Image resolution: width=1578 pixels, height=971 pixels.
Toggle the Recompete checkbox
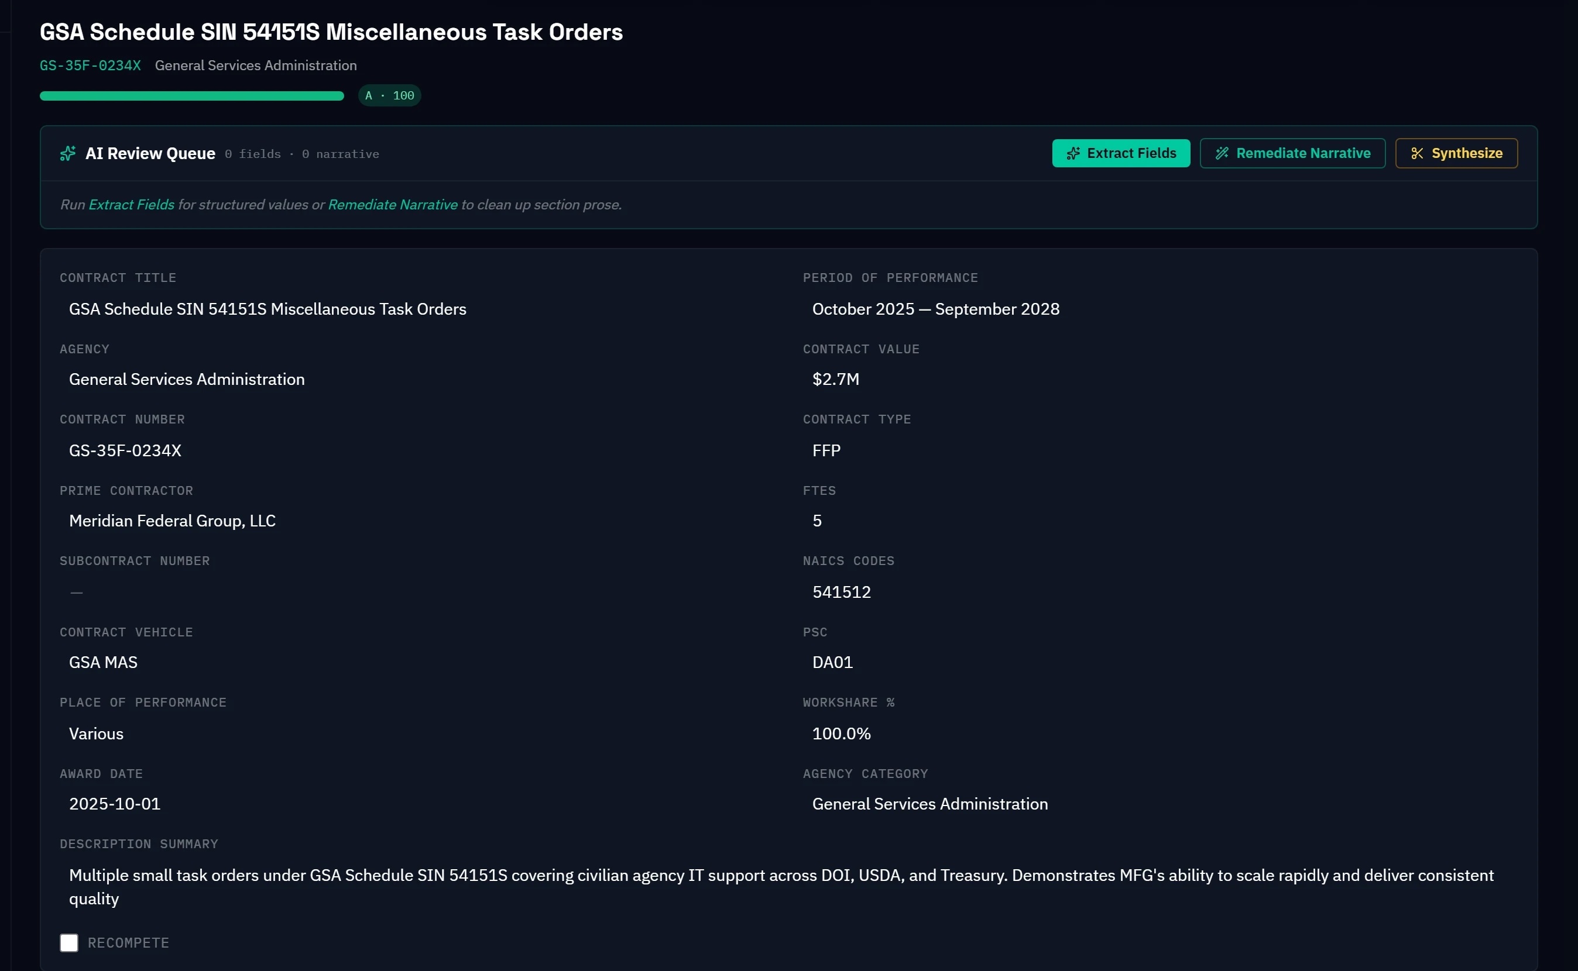[x=68, y=943]
